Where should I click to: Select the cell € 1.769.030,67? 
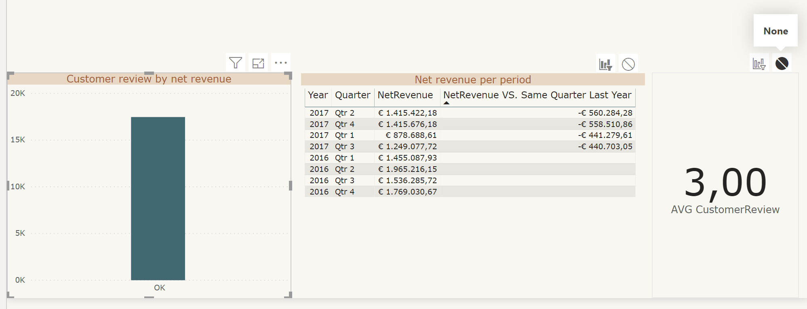pyautogui.click(x=407, y=192)
